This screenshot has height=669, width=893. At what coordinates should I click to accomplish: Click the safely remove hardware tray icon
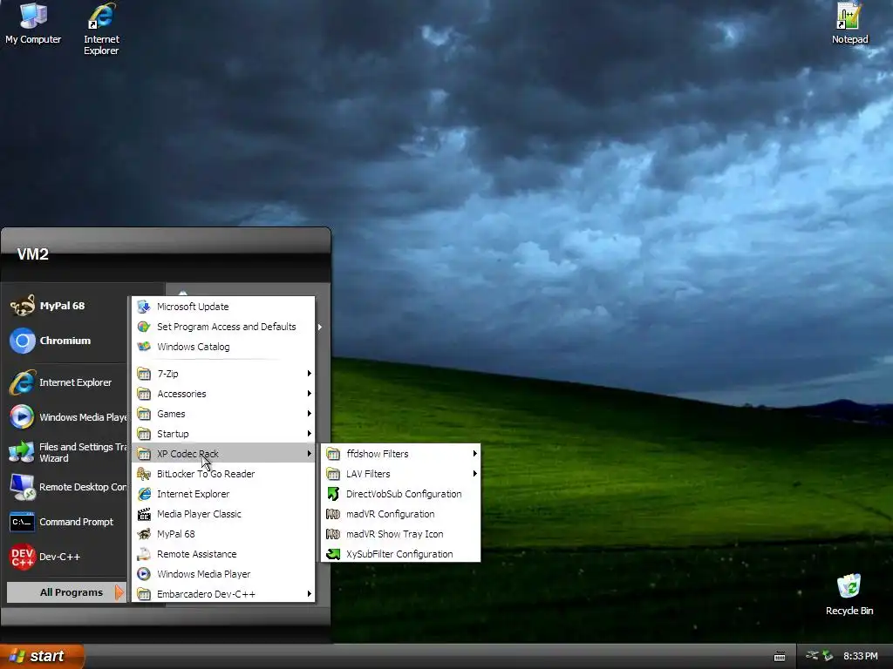828,656
